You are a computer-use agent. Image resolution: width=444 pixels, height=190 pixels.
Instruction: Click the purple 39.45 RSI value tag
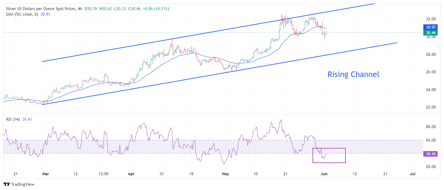point(430,154)
